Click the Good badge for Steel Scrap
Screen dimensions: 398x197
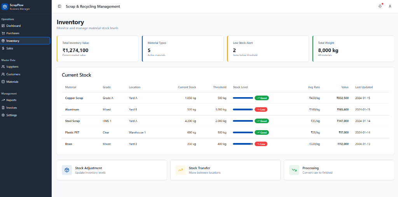tap(262, 121)
